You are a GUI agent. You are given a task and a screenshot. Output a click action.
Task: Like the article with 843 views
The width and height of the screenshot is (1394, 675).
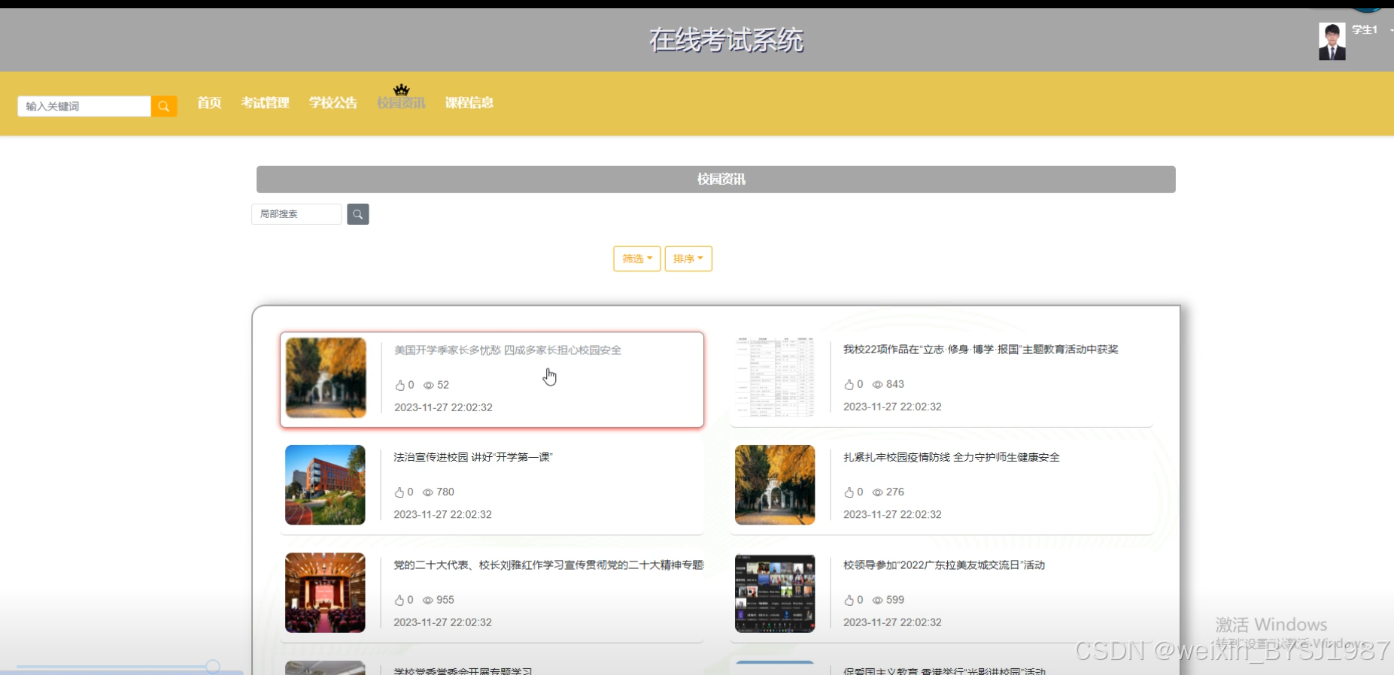click(x=849, y=385)
